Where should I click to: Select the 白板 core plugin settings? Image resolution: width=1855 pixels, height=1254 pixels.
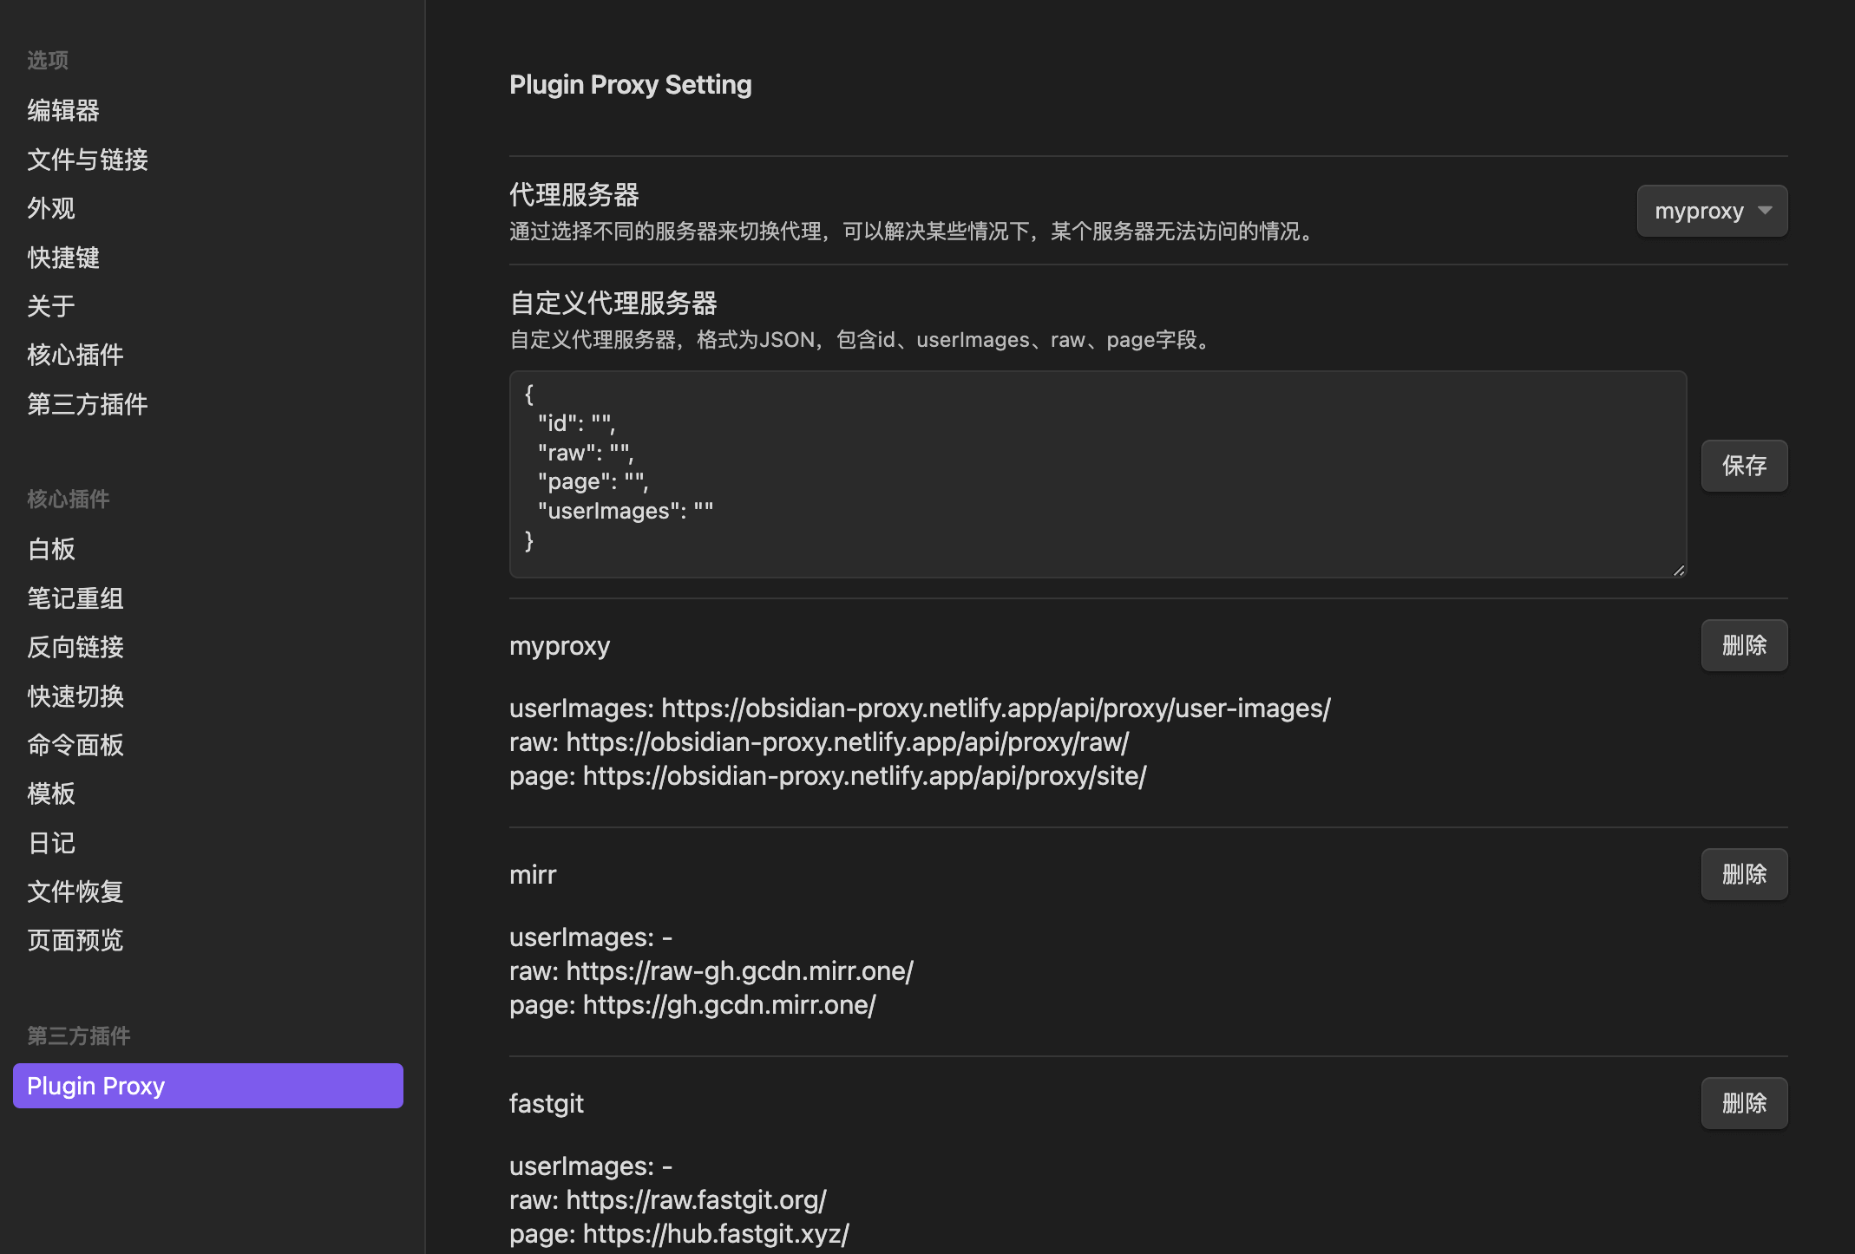click(50, 548)
